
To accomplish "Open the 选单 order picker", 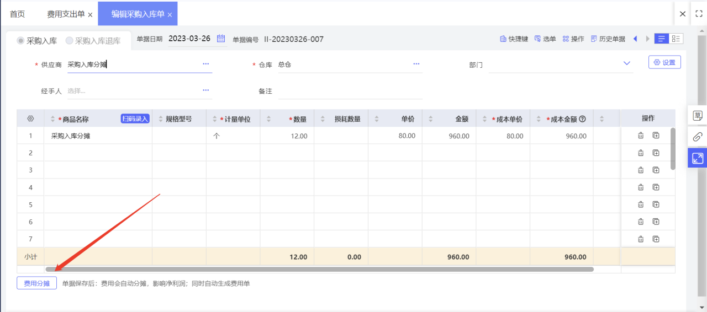I will tap(545, 39).
